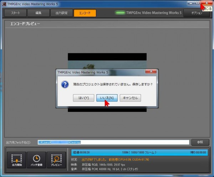
Task: Click the app icon in the title bar
Action: 4,3
